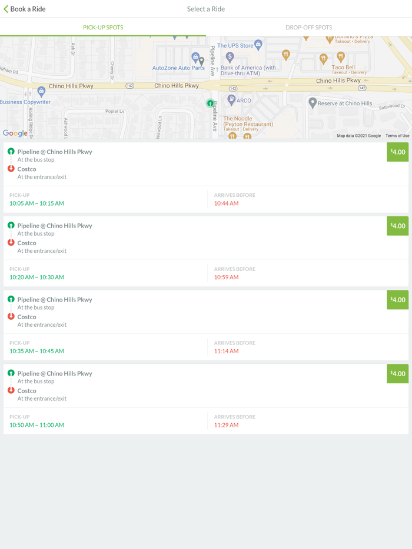This screenshot has width=412, height=549.
Task: Click pick-up time 10:05 AM ~ 10:15 AM
Action: (37, 203)
